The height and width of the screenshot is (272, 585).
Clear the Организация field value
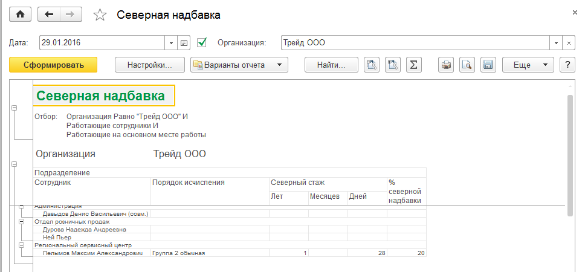click(569, 43)
